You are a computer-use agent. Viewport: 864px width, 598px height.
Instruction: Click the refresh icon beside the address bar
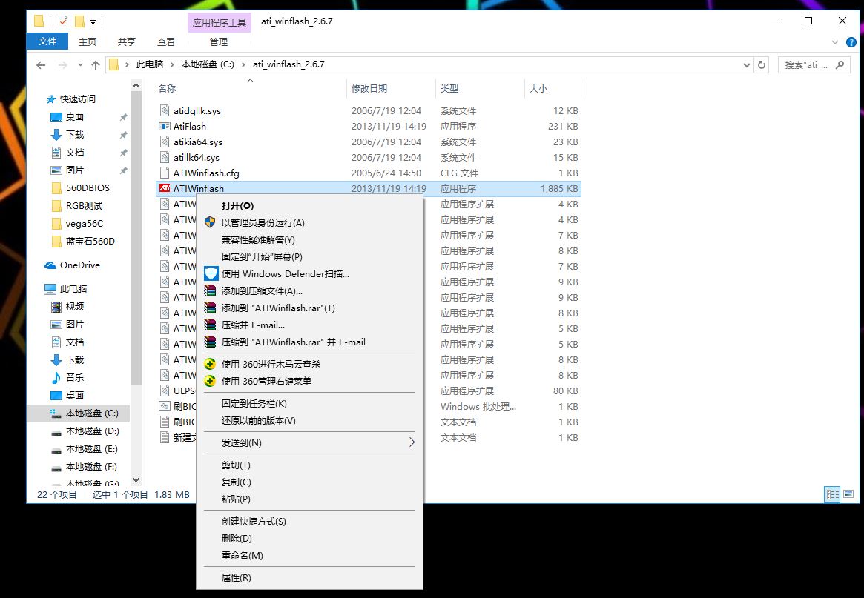[x=763, y=64]
